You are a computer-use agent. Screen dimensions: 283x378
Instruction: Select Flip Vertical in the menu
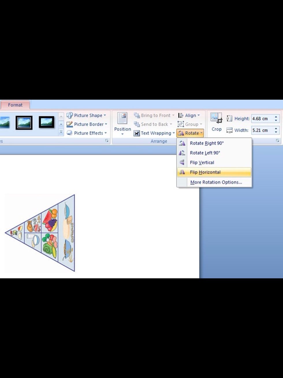(x=202, y=163)
